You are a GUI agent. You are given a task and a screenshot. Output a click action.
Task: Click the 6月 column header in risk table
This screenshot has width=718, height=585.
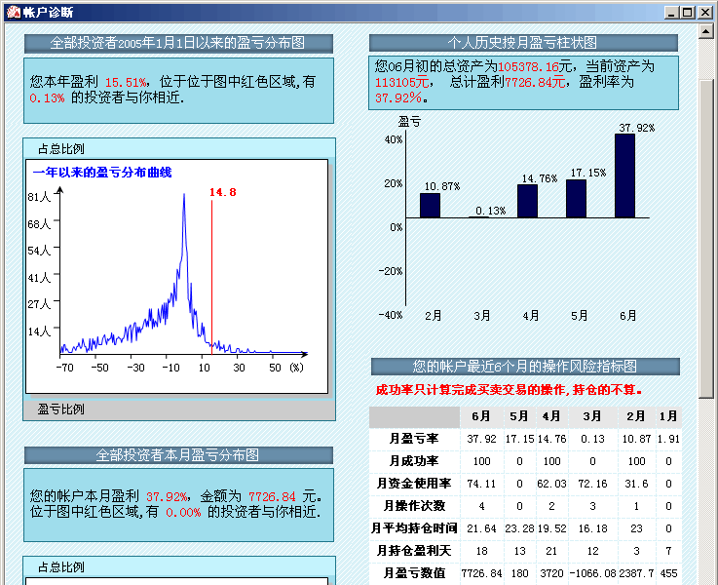[480, 416]
